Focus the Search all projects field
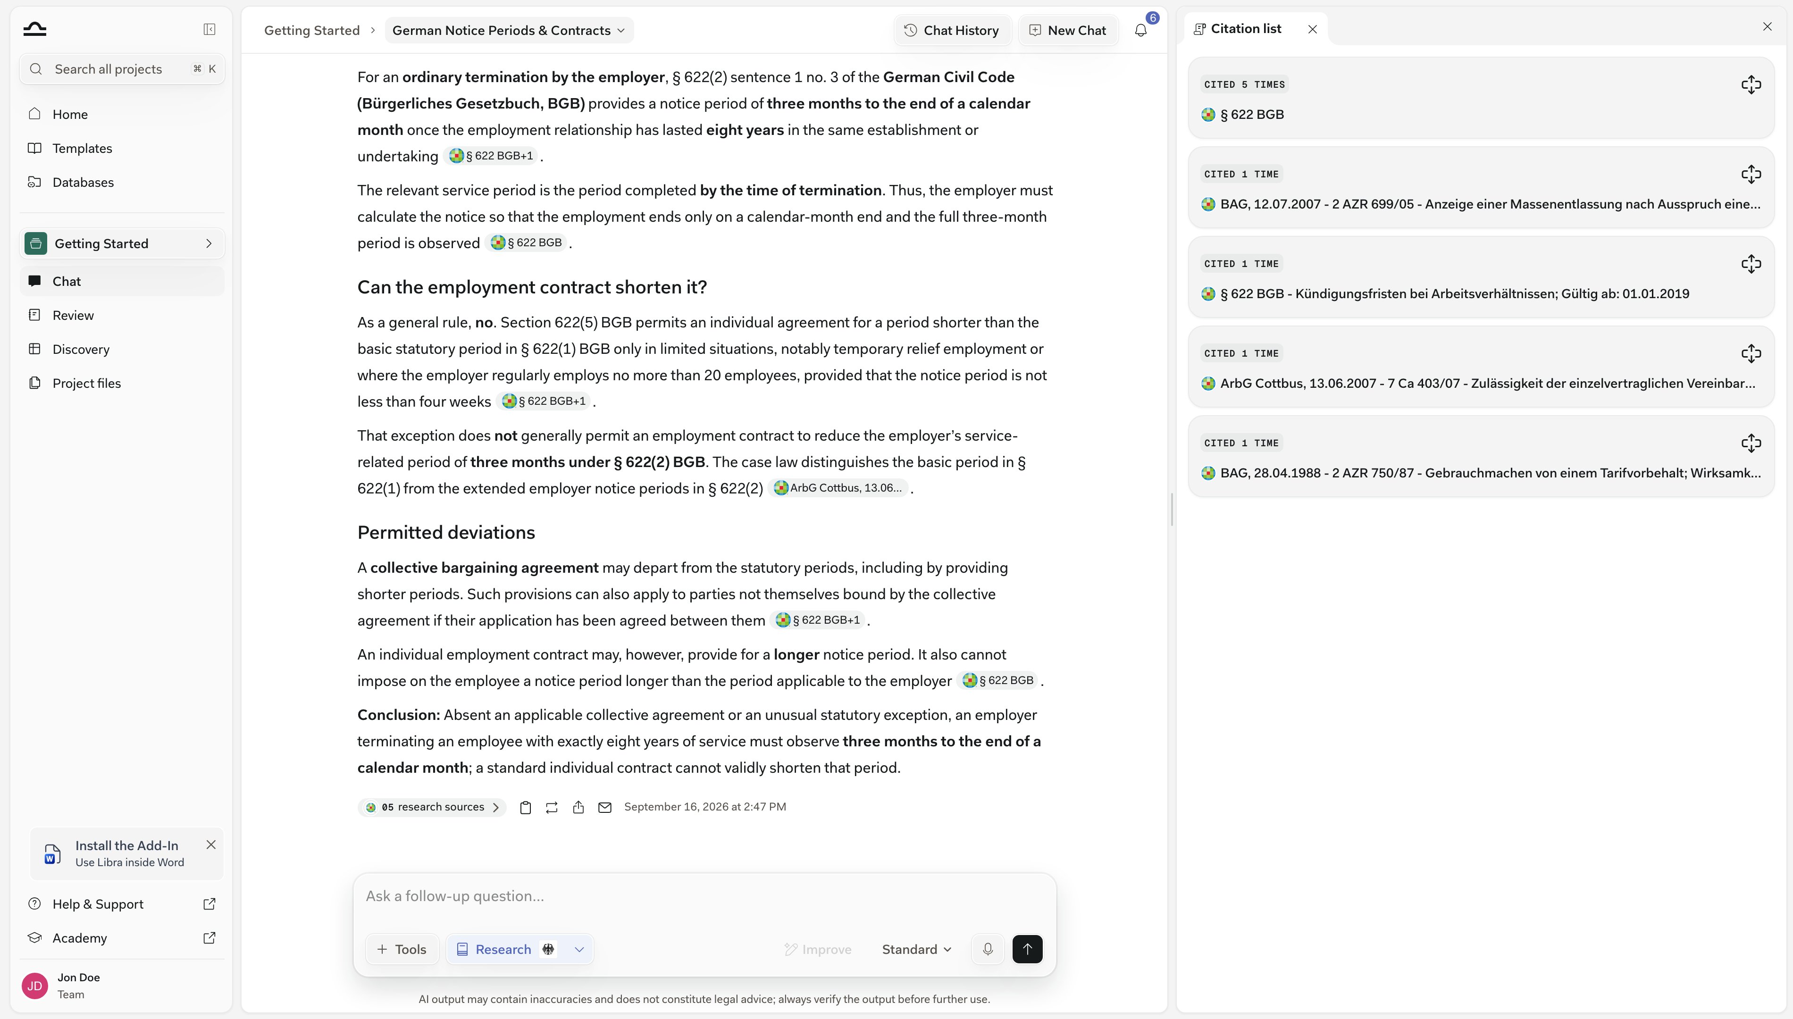Viewport: 1793px width, 1019px height. coord(122,68)
